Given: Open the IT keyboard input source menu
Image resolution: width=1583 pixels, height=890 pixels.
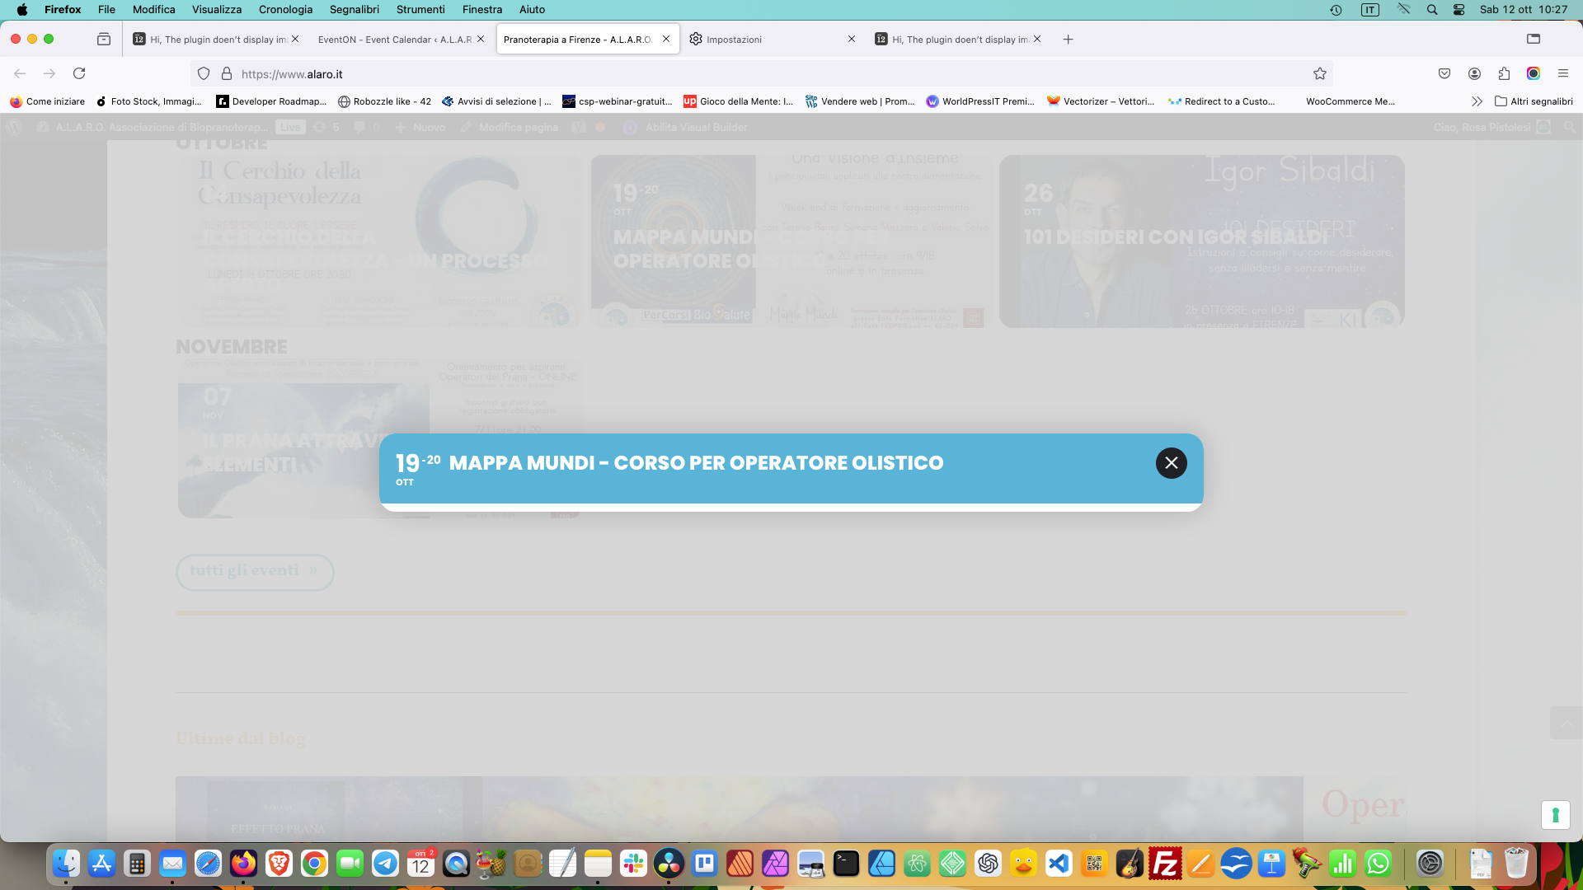Looking at the screenshot, I should coord(1369,9).
